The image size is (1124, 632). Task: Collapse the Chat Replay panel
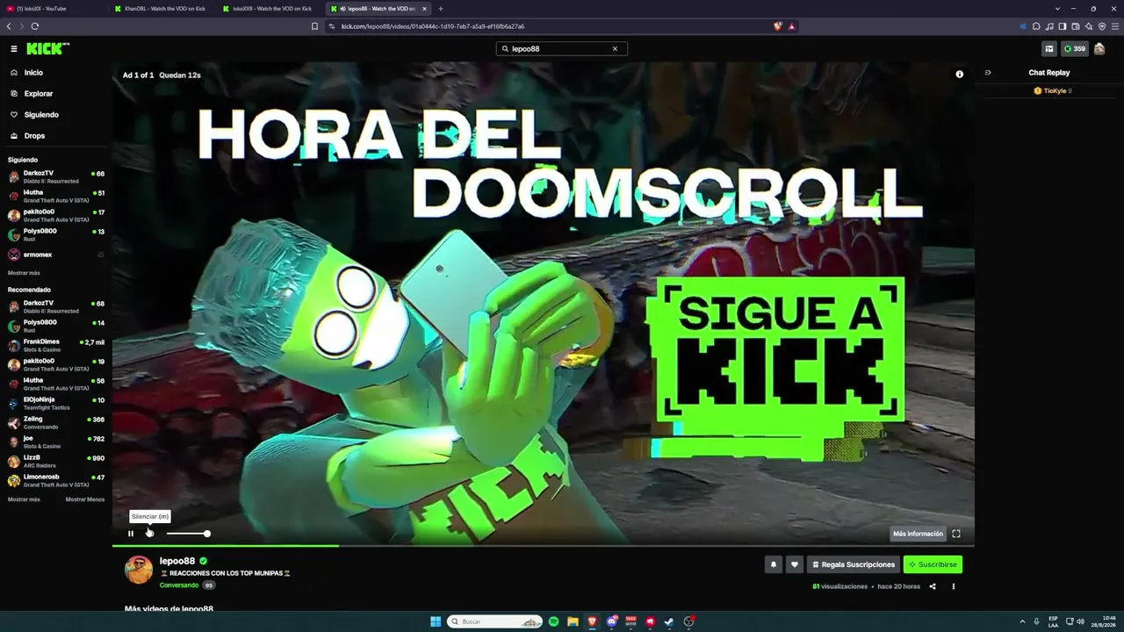[x=988, y=73]
